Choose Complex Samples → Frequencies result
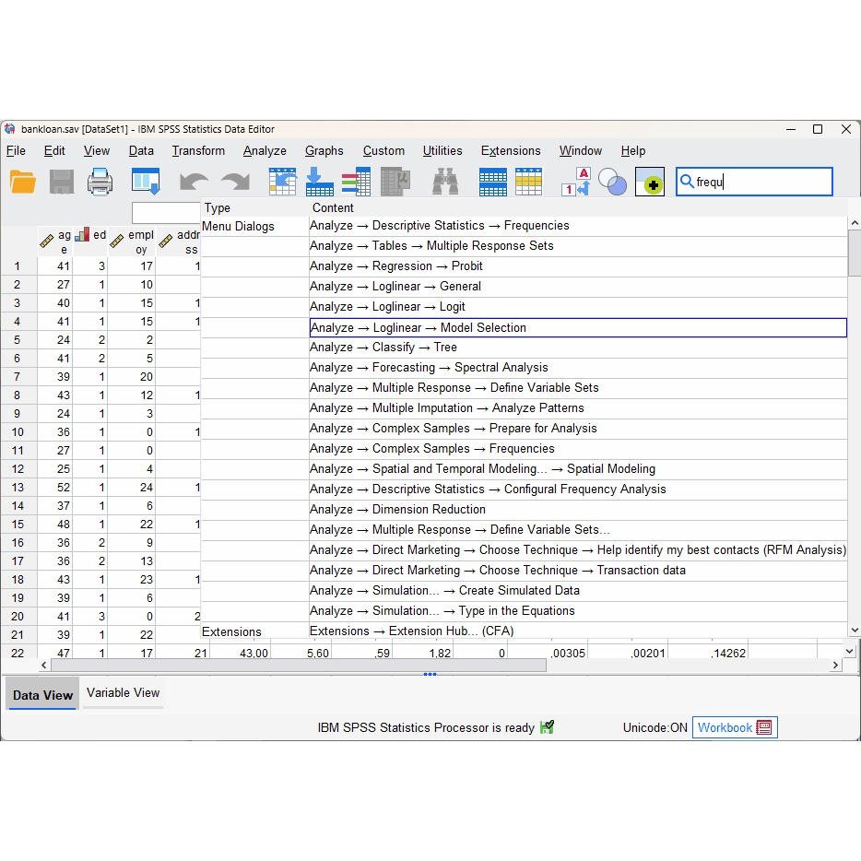Screen dimensions: 861x861 [x=431, y=449]
